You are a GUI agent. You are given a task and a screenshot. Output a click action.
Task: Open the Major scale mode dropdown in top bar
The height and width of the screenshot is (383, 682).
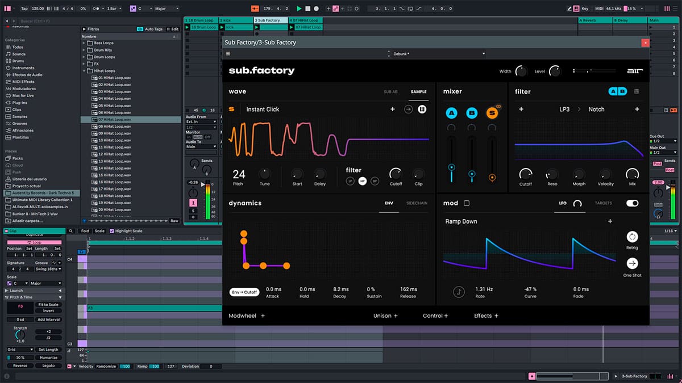click(167, 9)
